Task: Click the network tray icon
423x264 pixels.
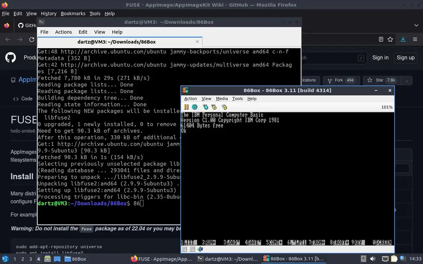Action: 385,259
